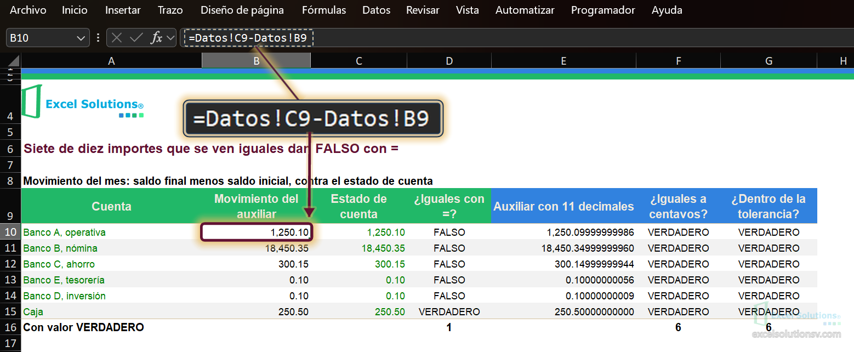This screenshot has height=352, width=854.
Task: Click the Select All corner triangle
Action: pyautogui.click(x=13, y=60)
